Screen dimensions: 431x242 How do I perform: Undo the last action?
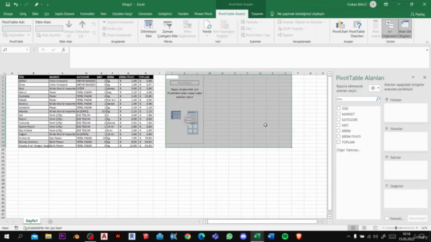point(15,5)
